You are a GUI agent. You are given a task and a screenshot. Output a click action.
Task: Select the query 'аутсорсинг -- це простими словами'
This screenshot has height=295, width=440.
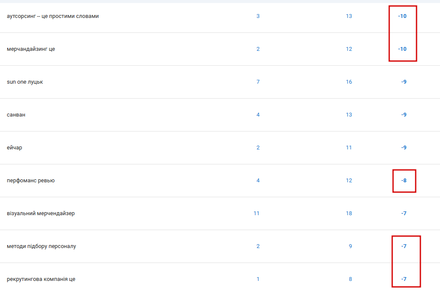pyautogui.click(x=53, y=16)
